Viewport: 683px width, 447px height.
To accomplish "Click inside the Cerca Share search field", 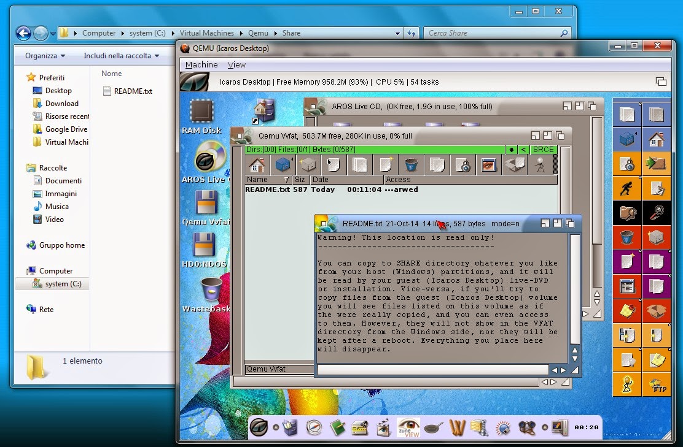I will pyautogui.click(x=485, y=32).
